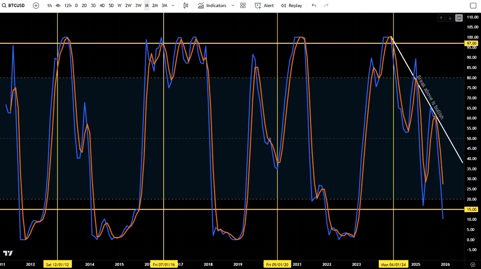Select the 4D timeframe
This screenshot has height=269, width=481.
coord(102,6)
